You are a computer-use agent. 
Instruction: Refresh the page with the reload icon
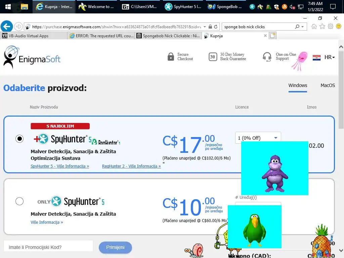[216, 27]
